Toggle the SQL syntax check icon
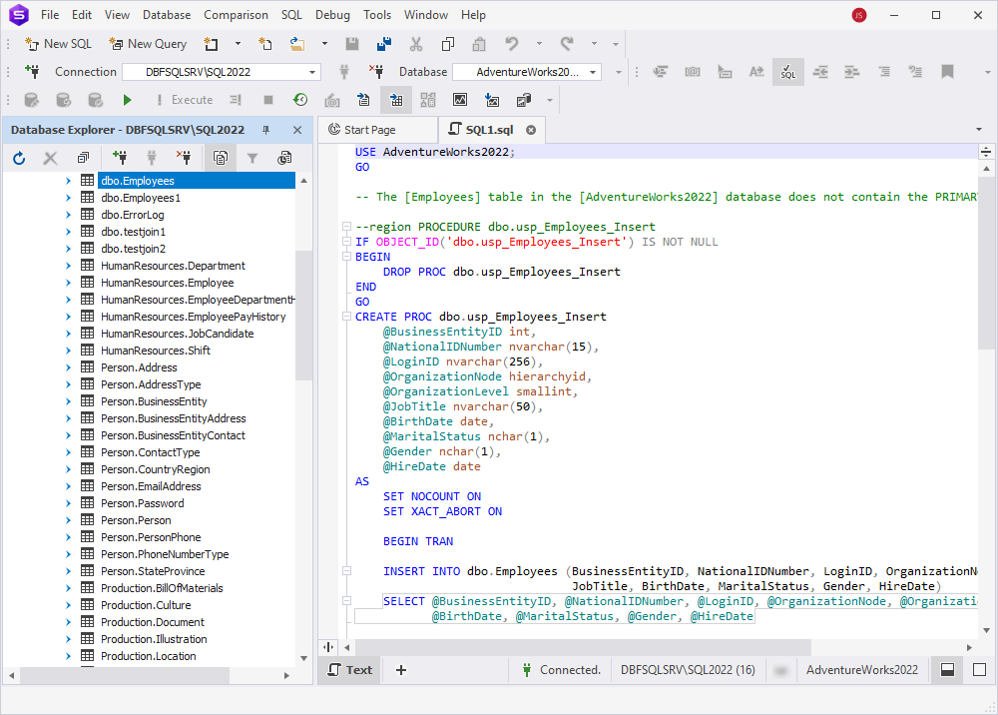The image size is (998, 715). (788, 72)
